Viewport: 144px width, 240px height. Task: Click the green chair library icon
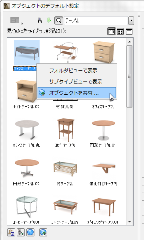[x=49, y=20]
